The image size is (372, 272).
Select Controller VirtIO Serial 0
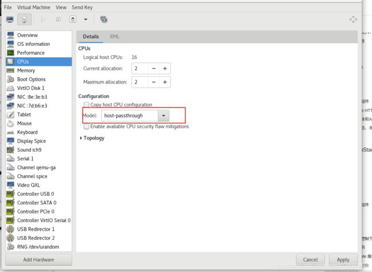pos(39,220)
